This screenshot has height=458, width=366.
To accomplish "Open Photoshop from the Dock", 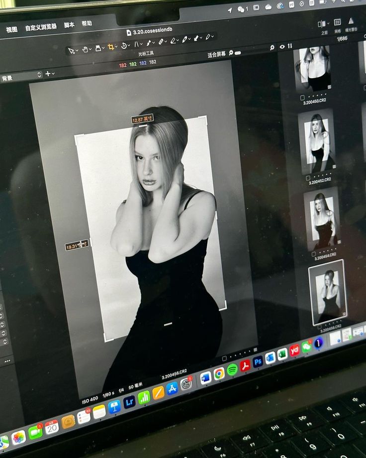I will [x=258, y=362].
